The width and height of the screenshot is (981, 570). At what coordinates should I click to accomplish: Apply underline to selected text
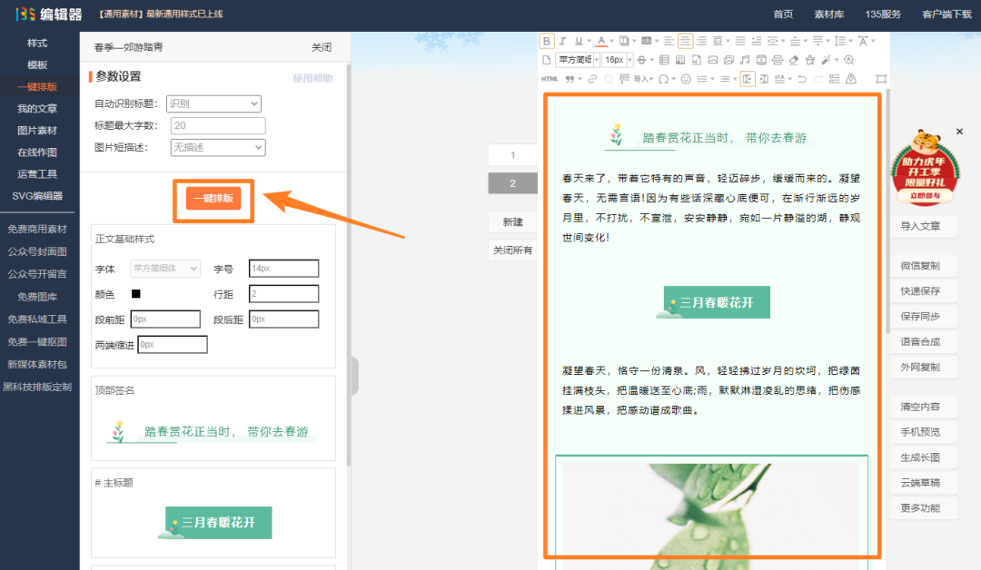579,41
